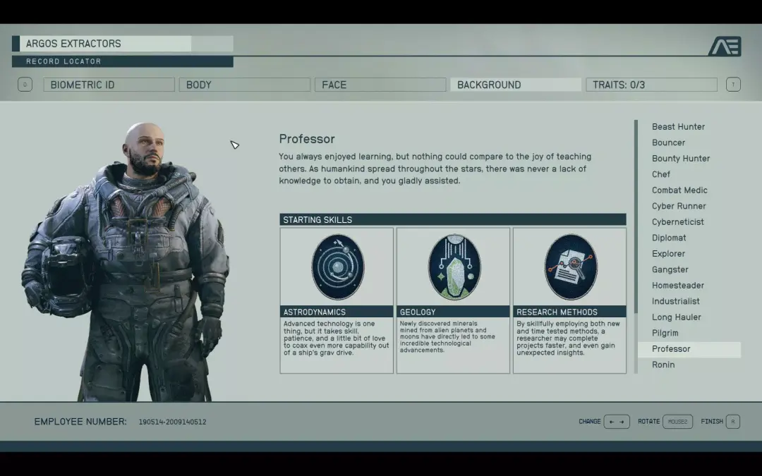Click the Research Methods document skill badge
This screenshot has width=762, height=476.
click(571, 267)
